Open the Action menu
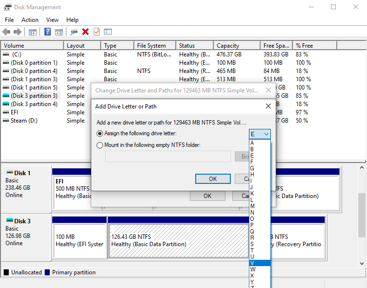This screenshot has height=288, width=367. tap(30, 20)
